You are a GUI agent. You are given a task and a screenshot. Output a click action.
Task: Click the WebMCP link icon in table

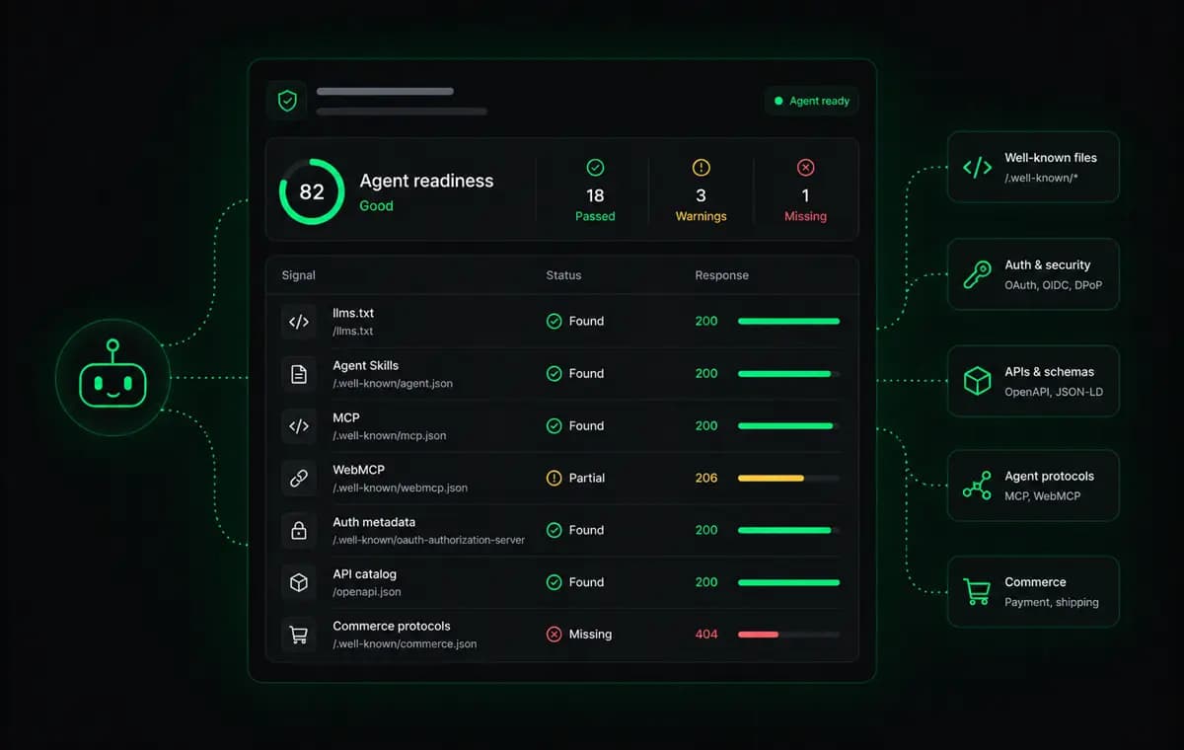pyautogui.click(x=299, y=479)
